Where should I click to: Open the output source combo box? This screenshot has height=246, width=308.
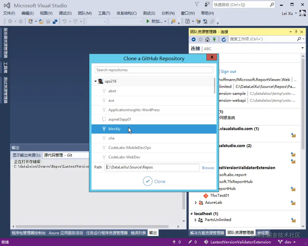[66, 155]
